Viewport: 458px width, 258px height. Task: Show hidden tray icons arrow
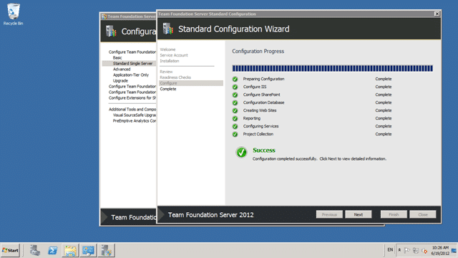click(x=399, y=250)
